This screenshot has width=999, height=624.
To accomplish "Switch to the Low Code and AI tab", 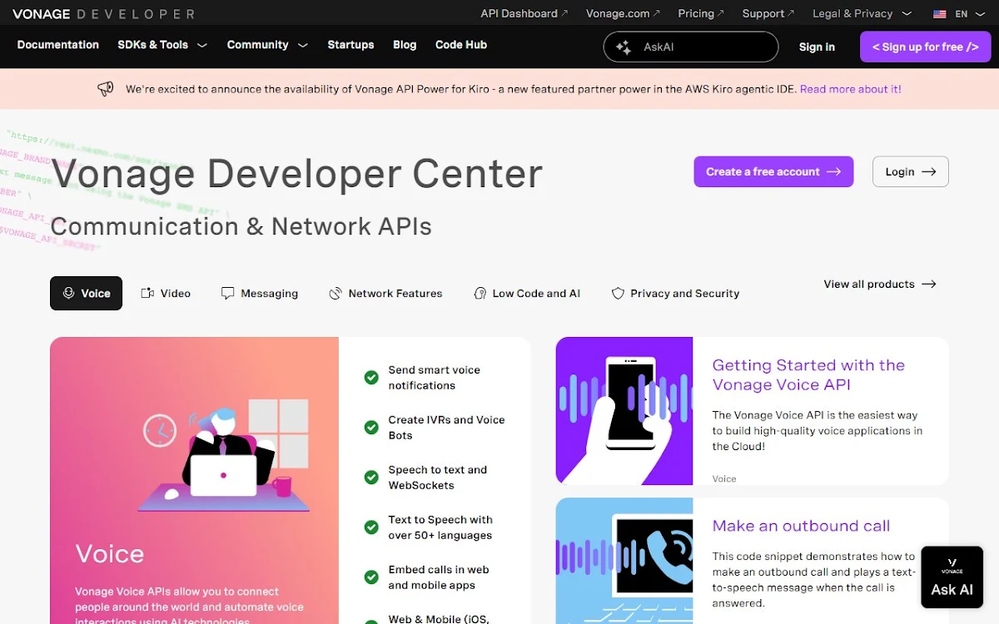I will (527, 293).
